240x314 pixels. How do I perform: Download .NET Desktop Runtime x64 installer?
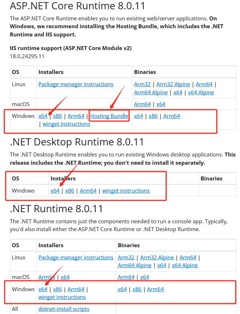(x=55, y=191)
